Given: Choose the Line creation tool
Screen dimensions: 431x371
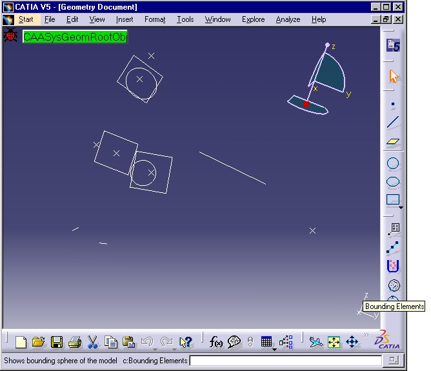Looking at the screenshot, I should [393, 123].
